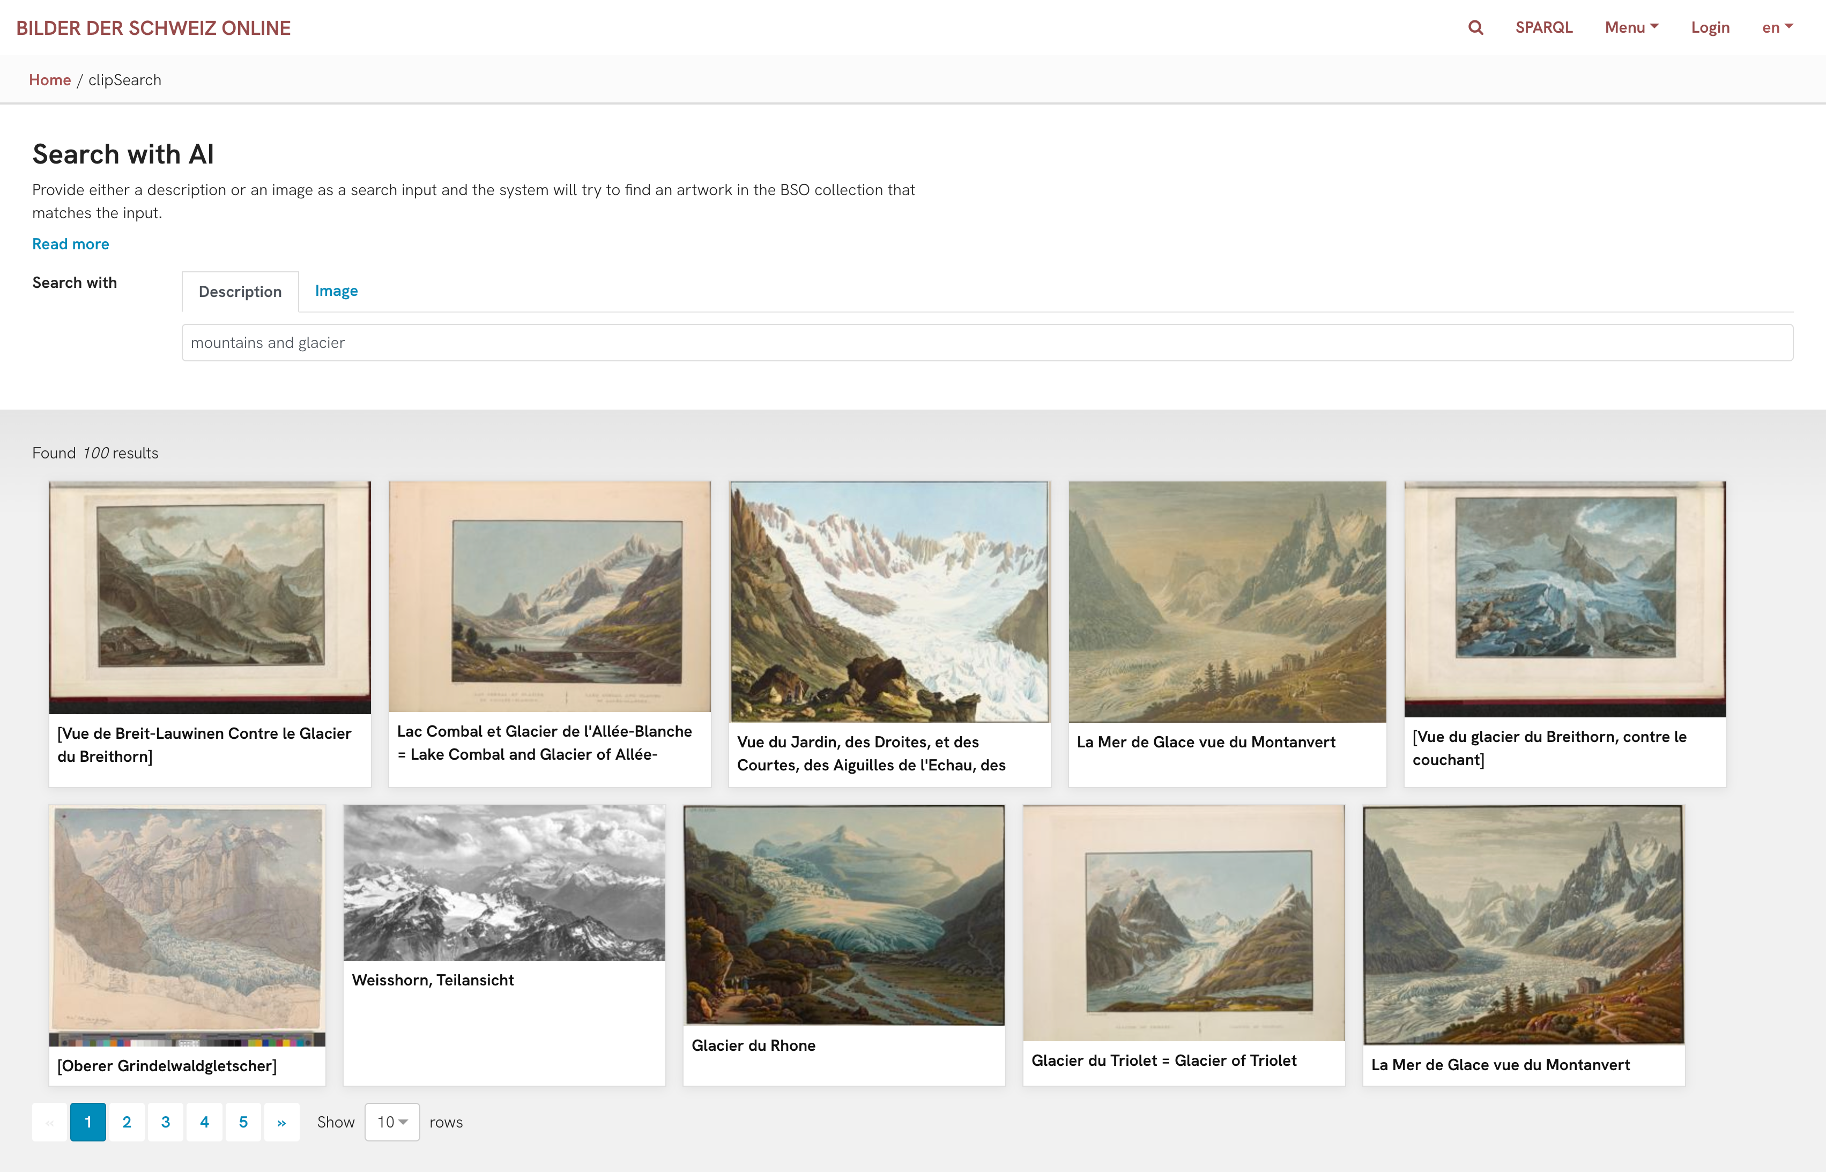
Task: Open second-row La Mer de Glace thumbnail
Action: 1523,925
